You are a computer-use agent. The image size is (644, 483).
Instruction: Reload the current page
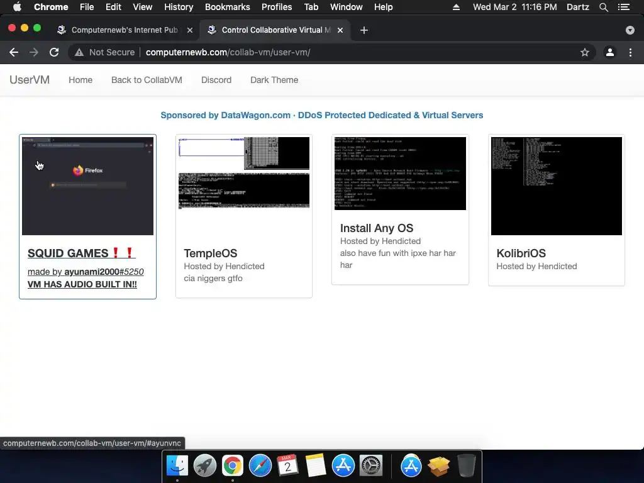[x=54, y=52]
